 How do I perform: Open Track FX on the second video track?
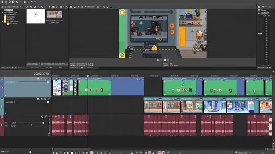pyautogui.click(x=42, y=99)
